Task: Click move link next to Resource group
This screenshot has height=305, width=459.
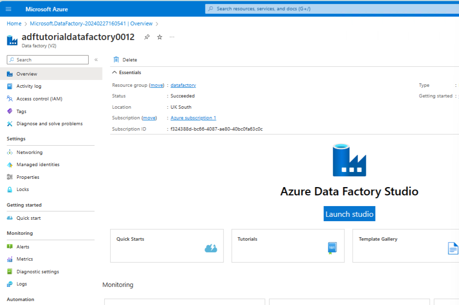Action: coord(157,85)
